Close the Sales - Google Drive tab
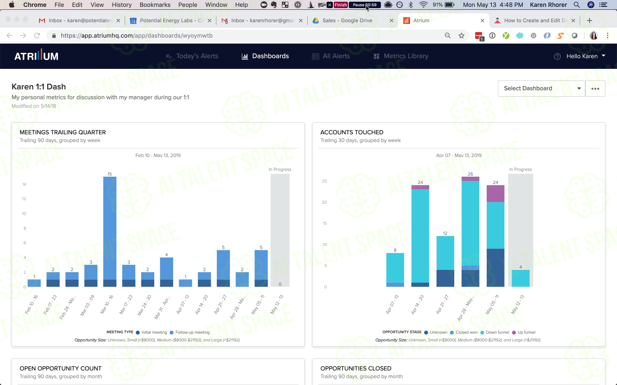This screenshot has height=385, width=617. coord(392,21)
